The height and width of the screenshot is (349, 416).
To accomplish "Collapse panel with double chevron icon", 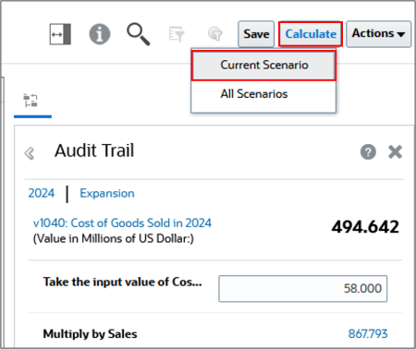I will [30, 153].
